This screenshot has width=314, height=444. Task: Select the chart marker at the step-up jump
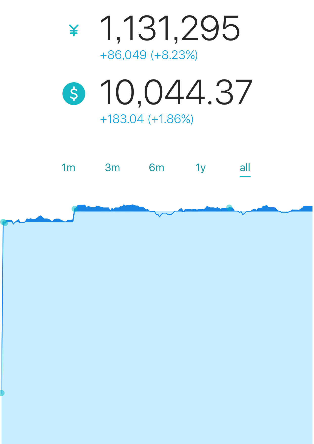pyautogui.click(x=74, y=209)
